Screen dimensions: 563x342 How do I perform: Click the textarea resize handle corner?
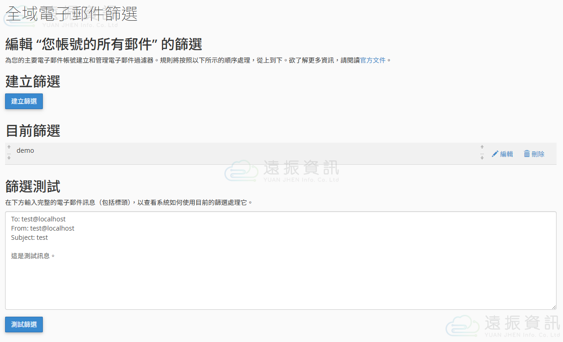[553, 307]
